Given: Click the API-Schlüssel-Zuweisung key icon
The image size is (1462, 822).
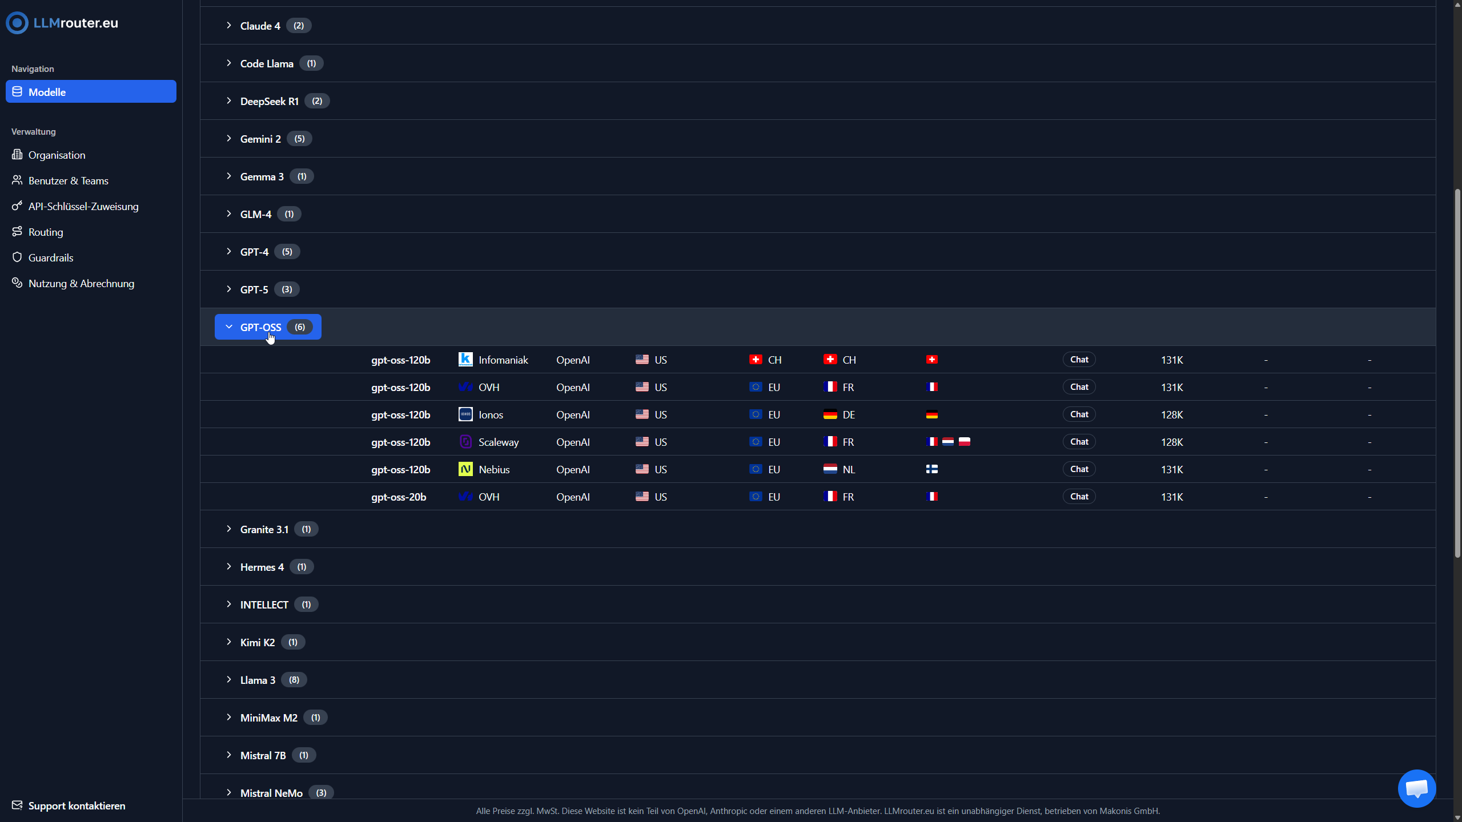Looking at the screenshot, I should [17, 206].
